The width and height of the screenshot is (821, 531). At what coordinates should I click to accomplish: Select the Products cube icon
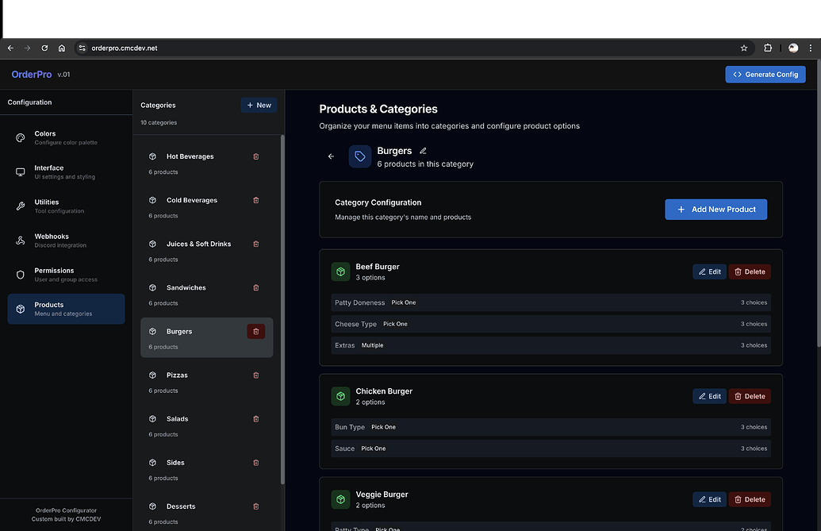20,309
